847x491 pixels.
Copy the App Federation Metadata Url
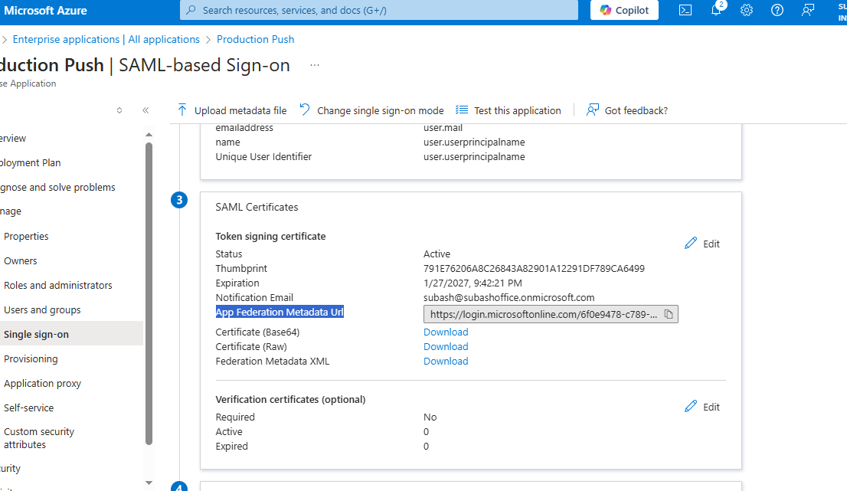[669, 314]
